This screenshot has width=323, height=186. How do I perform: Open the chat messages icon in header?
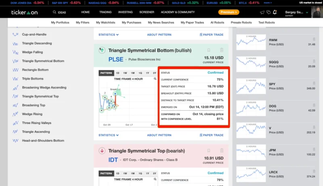click(x=268, y=12)
